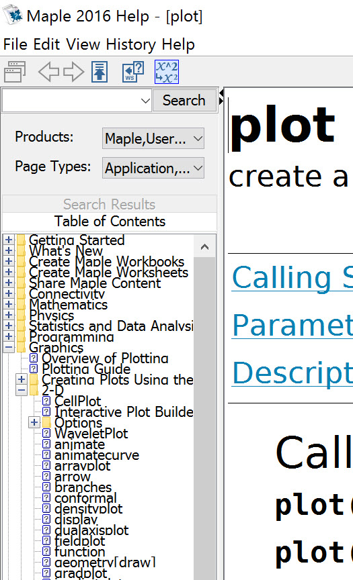353x580 pixels.
Task: Go forward with the right arrow icon
Action: pyautogui.click(x=74, y=71)
